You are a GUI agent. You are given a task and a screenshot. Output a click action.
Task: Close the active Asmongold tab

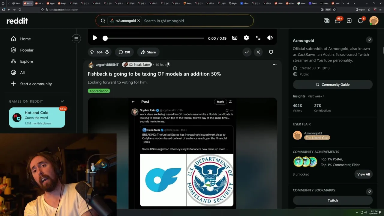click(31, 3)
